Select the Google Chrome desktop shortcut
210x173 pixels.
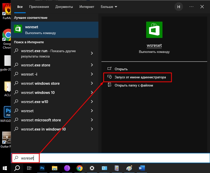(x=6, y=39)
